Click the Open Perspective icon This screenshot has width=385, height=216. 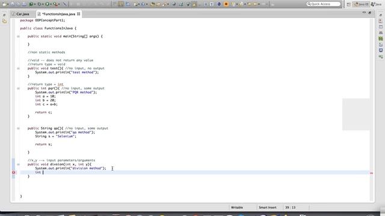point(348,4)
